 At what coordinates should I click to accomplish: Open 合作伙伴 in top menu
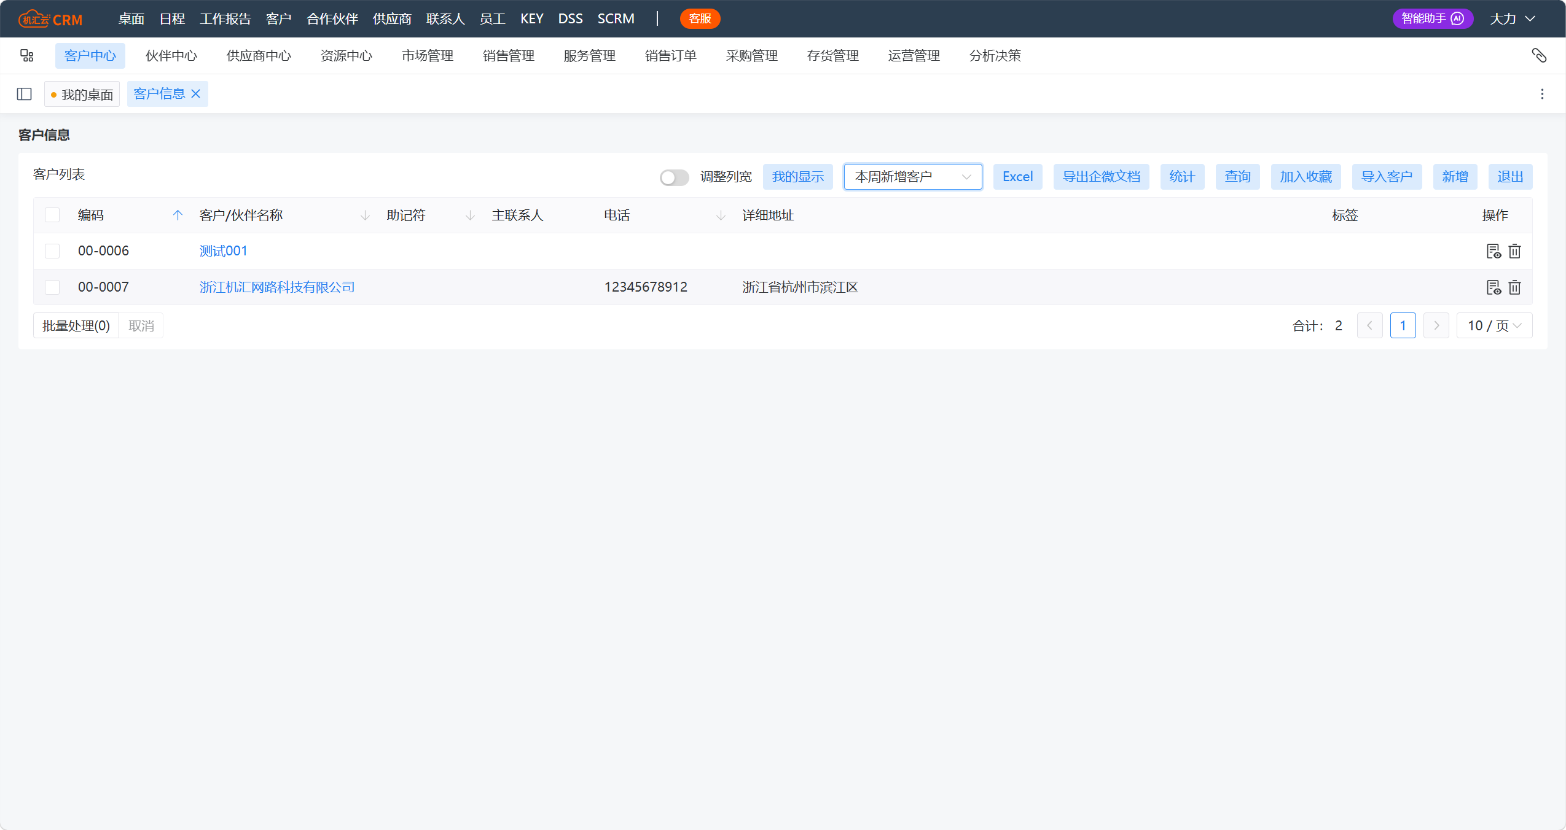[x=332, y=18]
